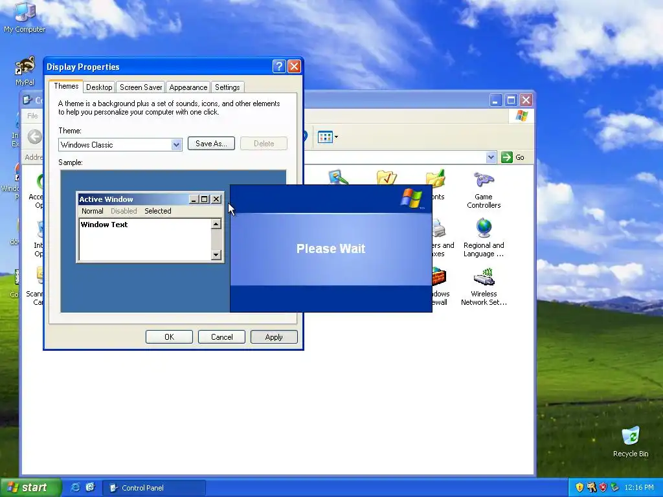This screenshot has height=497, width=663.
Task: Open the Views dropdown arrow in toolbar
Action: pyautogui.click(x=336, y=137)
